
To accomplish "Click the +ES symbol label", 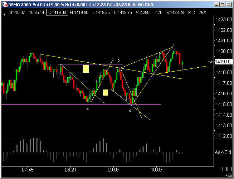I will click(229, 175).
